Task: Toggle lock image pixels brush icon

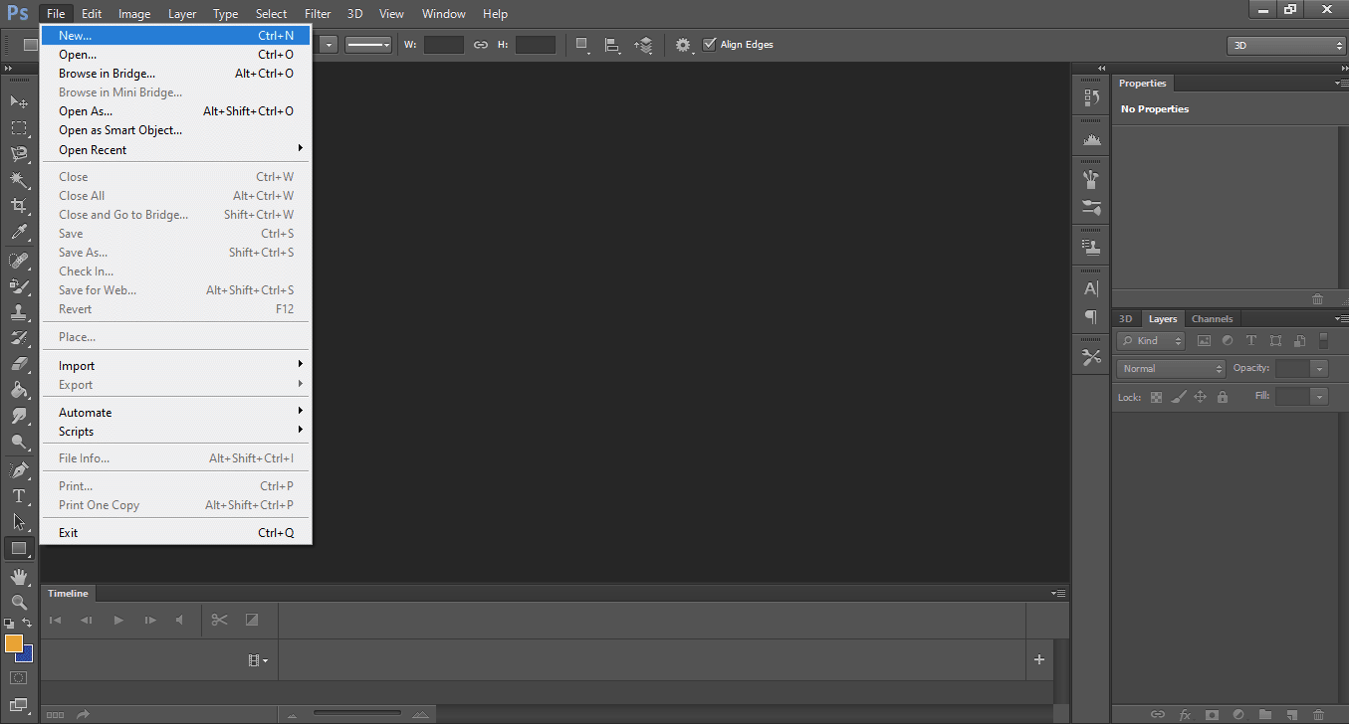Action: tap(1178, 397)
